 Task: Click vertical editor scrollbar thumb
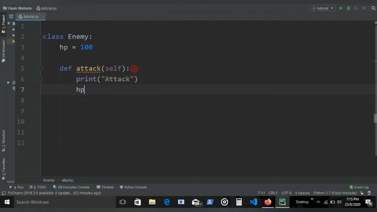(375, 118)
